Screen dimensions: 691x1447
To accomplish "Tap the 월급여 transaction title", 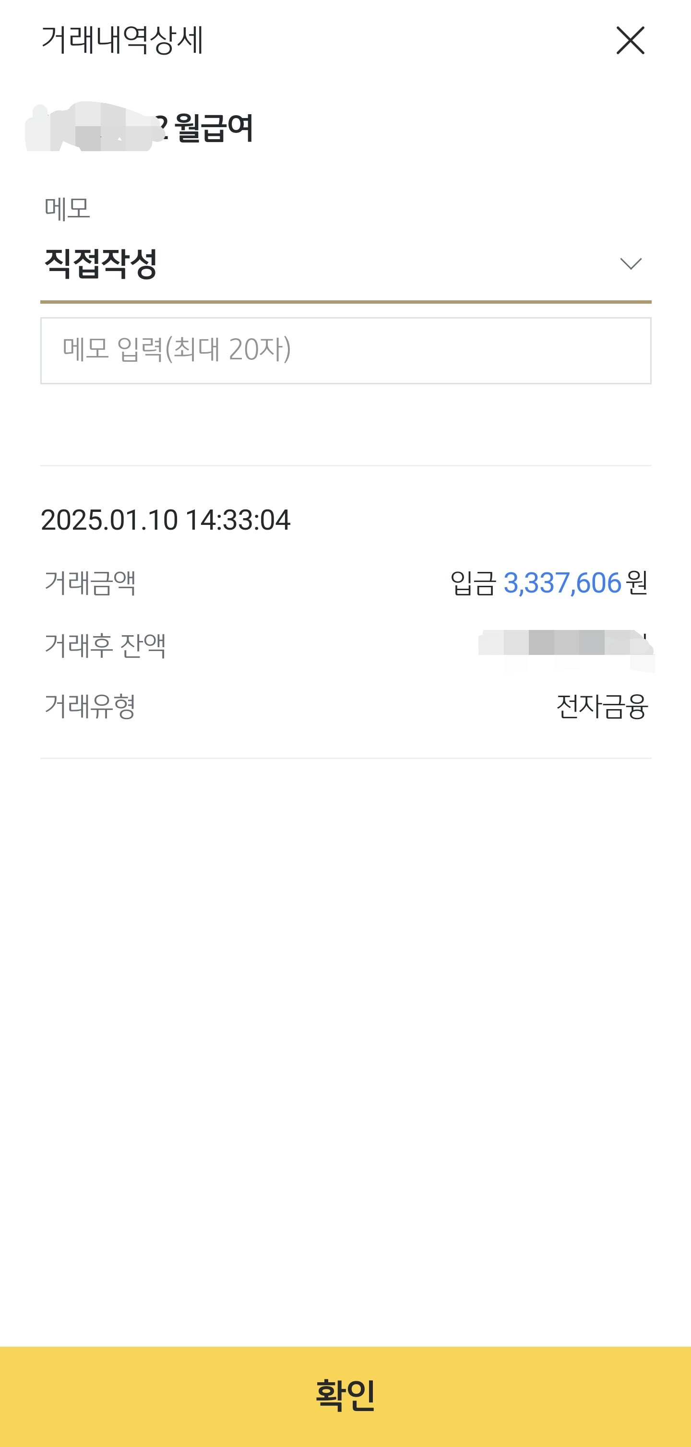I will coord(214,128).
